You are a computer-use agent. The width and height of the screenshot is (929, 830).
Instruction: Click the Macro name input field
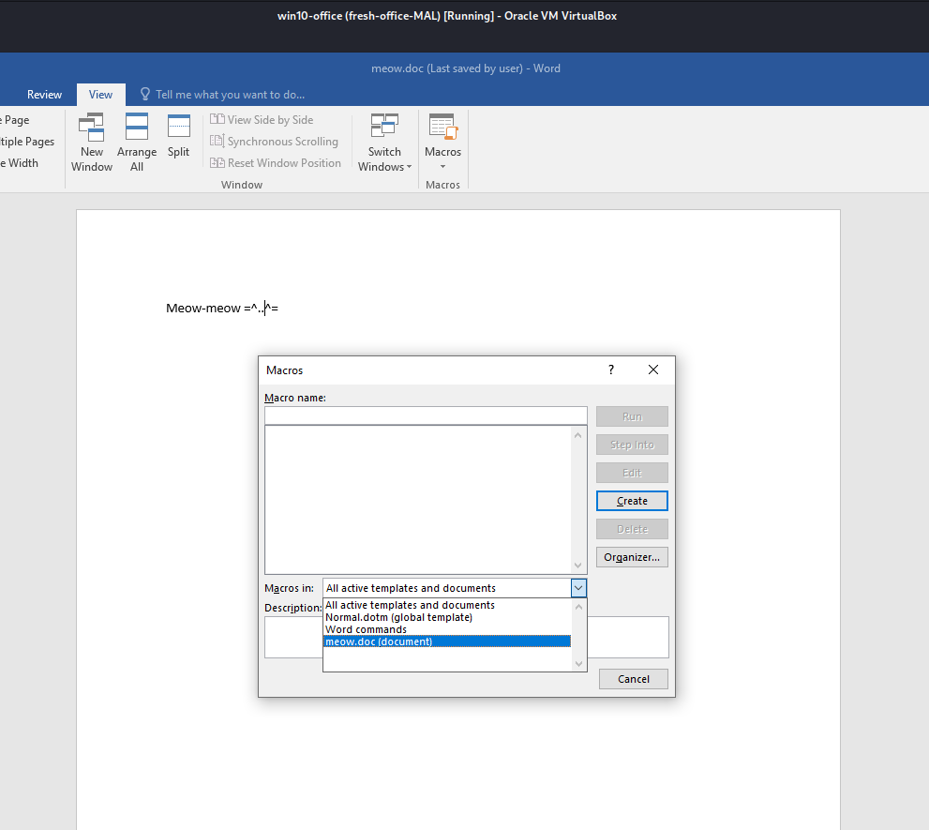[x=426, y=415]
